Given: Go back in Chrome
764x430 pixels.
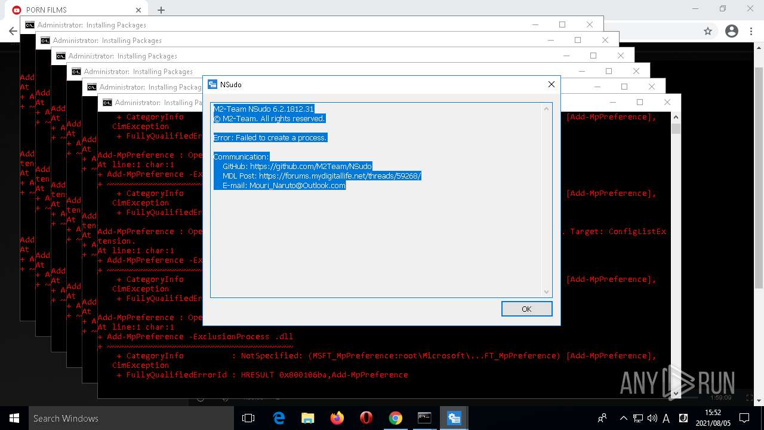Looking at the screenshot, I should click(x=13, y=31).
